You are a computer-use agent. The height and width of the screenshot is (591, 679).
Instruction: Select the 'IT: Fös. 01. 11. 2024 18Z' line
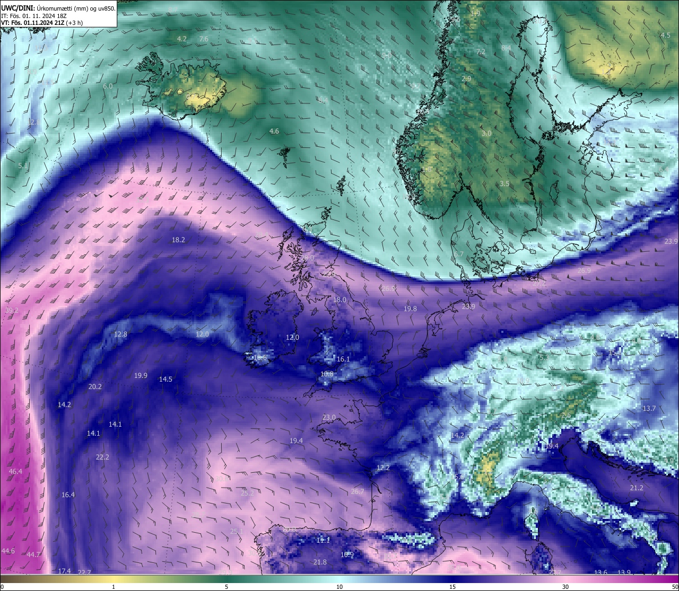[x=35, y=16]
